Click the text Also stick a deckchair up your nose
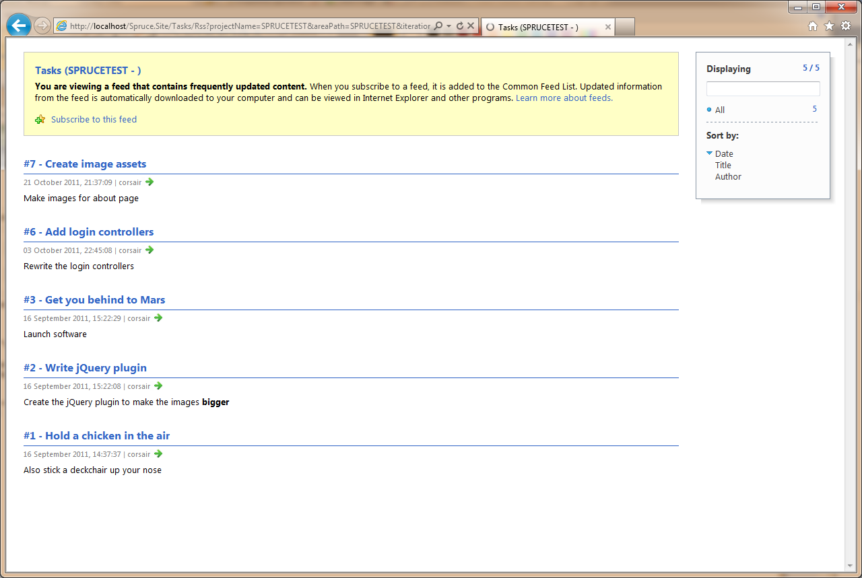The width and height of the screenshot is (862, 578). (x=92, y=470)
